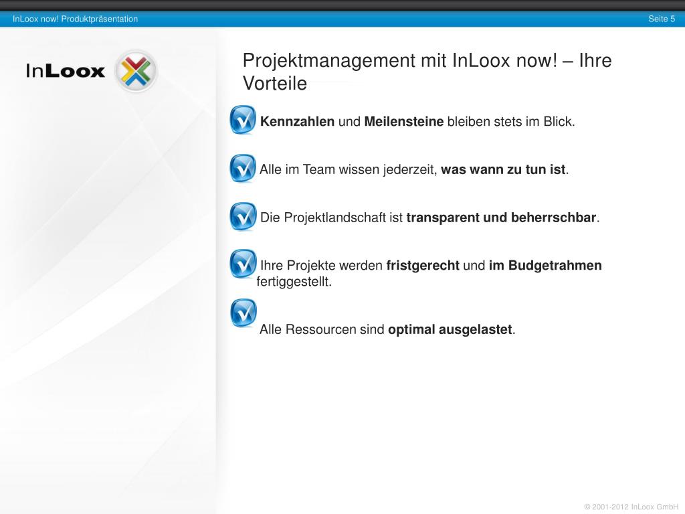Click the text bleiben stets im Blick
The height and width of the screenshot is (514, 685).
(511, 122)
